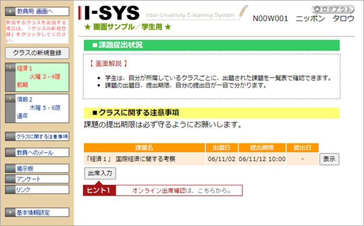Click the 課題名 column header
364x226 pixels.
click(x=145, y=148)
